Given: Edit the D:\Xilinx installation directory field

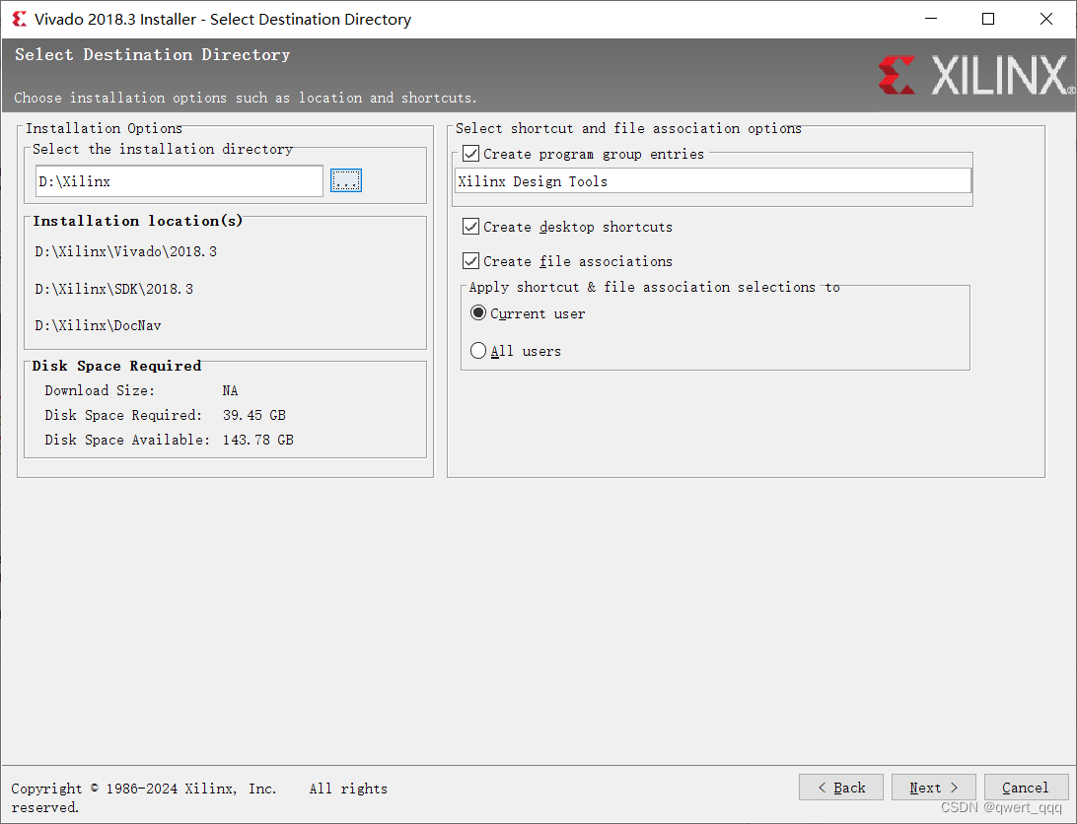Looking at the screenshot, I should tap(179, 181).
